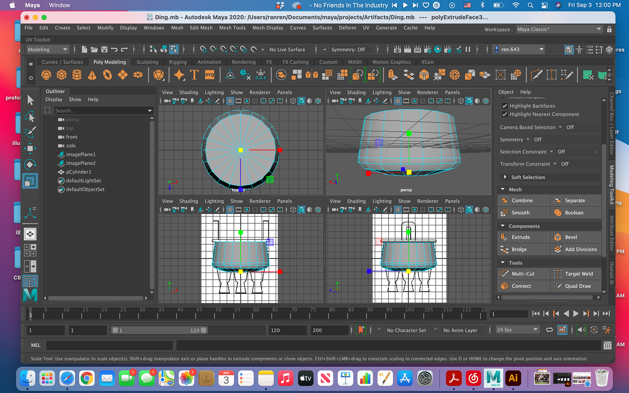The image size is (629, 393).
Task: Open the ren.643 user account dropdown
Action: pos(519,49)
